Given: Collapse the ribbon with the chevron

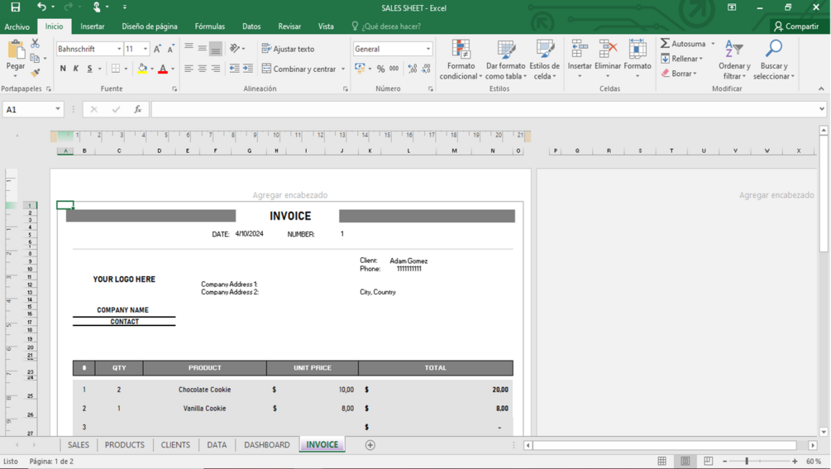Looking at the screenshot, I should (821, 89).
